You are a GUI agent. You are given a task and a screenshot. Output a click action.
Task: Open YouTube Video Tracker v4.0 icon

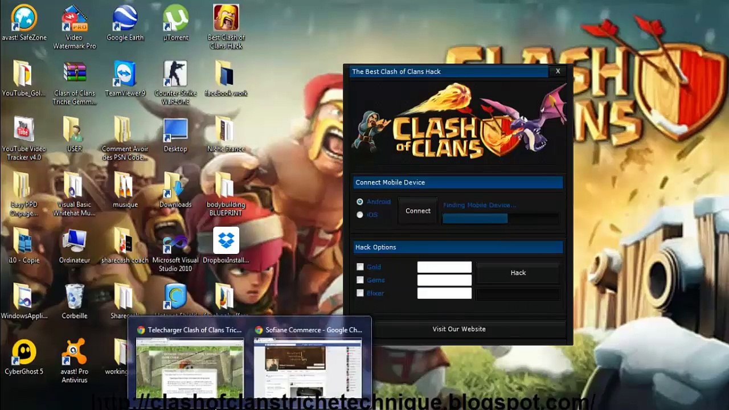tap(24, 139)
